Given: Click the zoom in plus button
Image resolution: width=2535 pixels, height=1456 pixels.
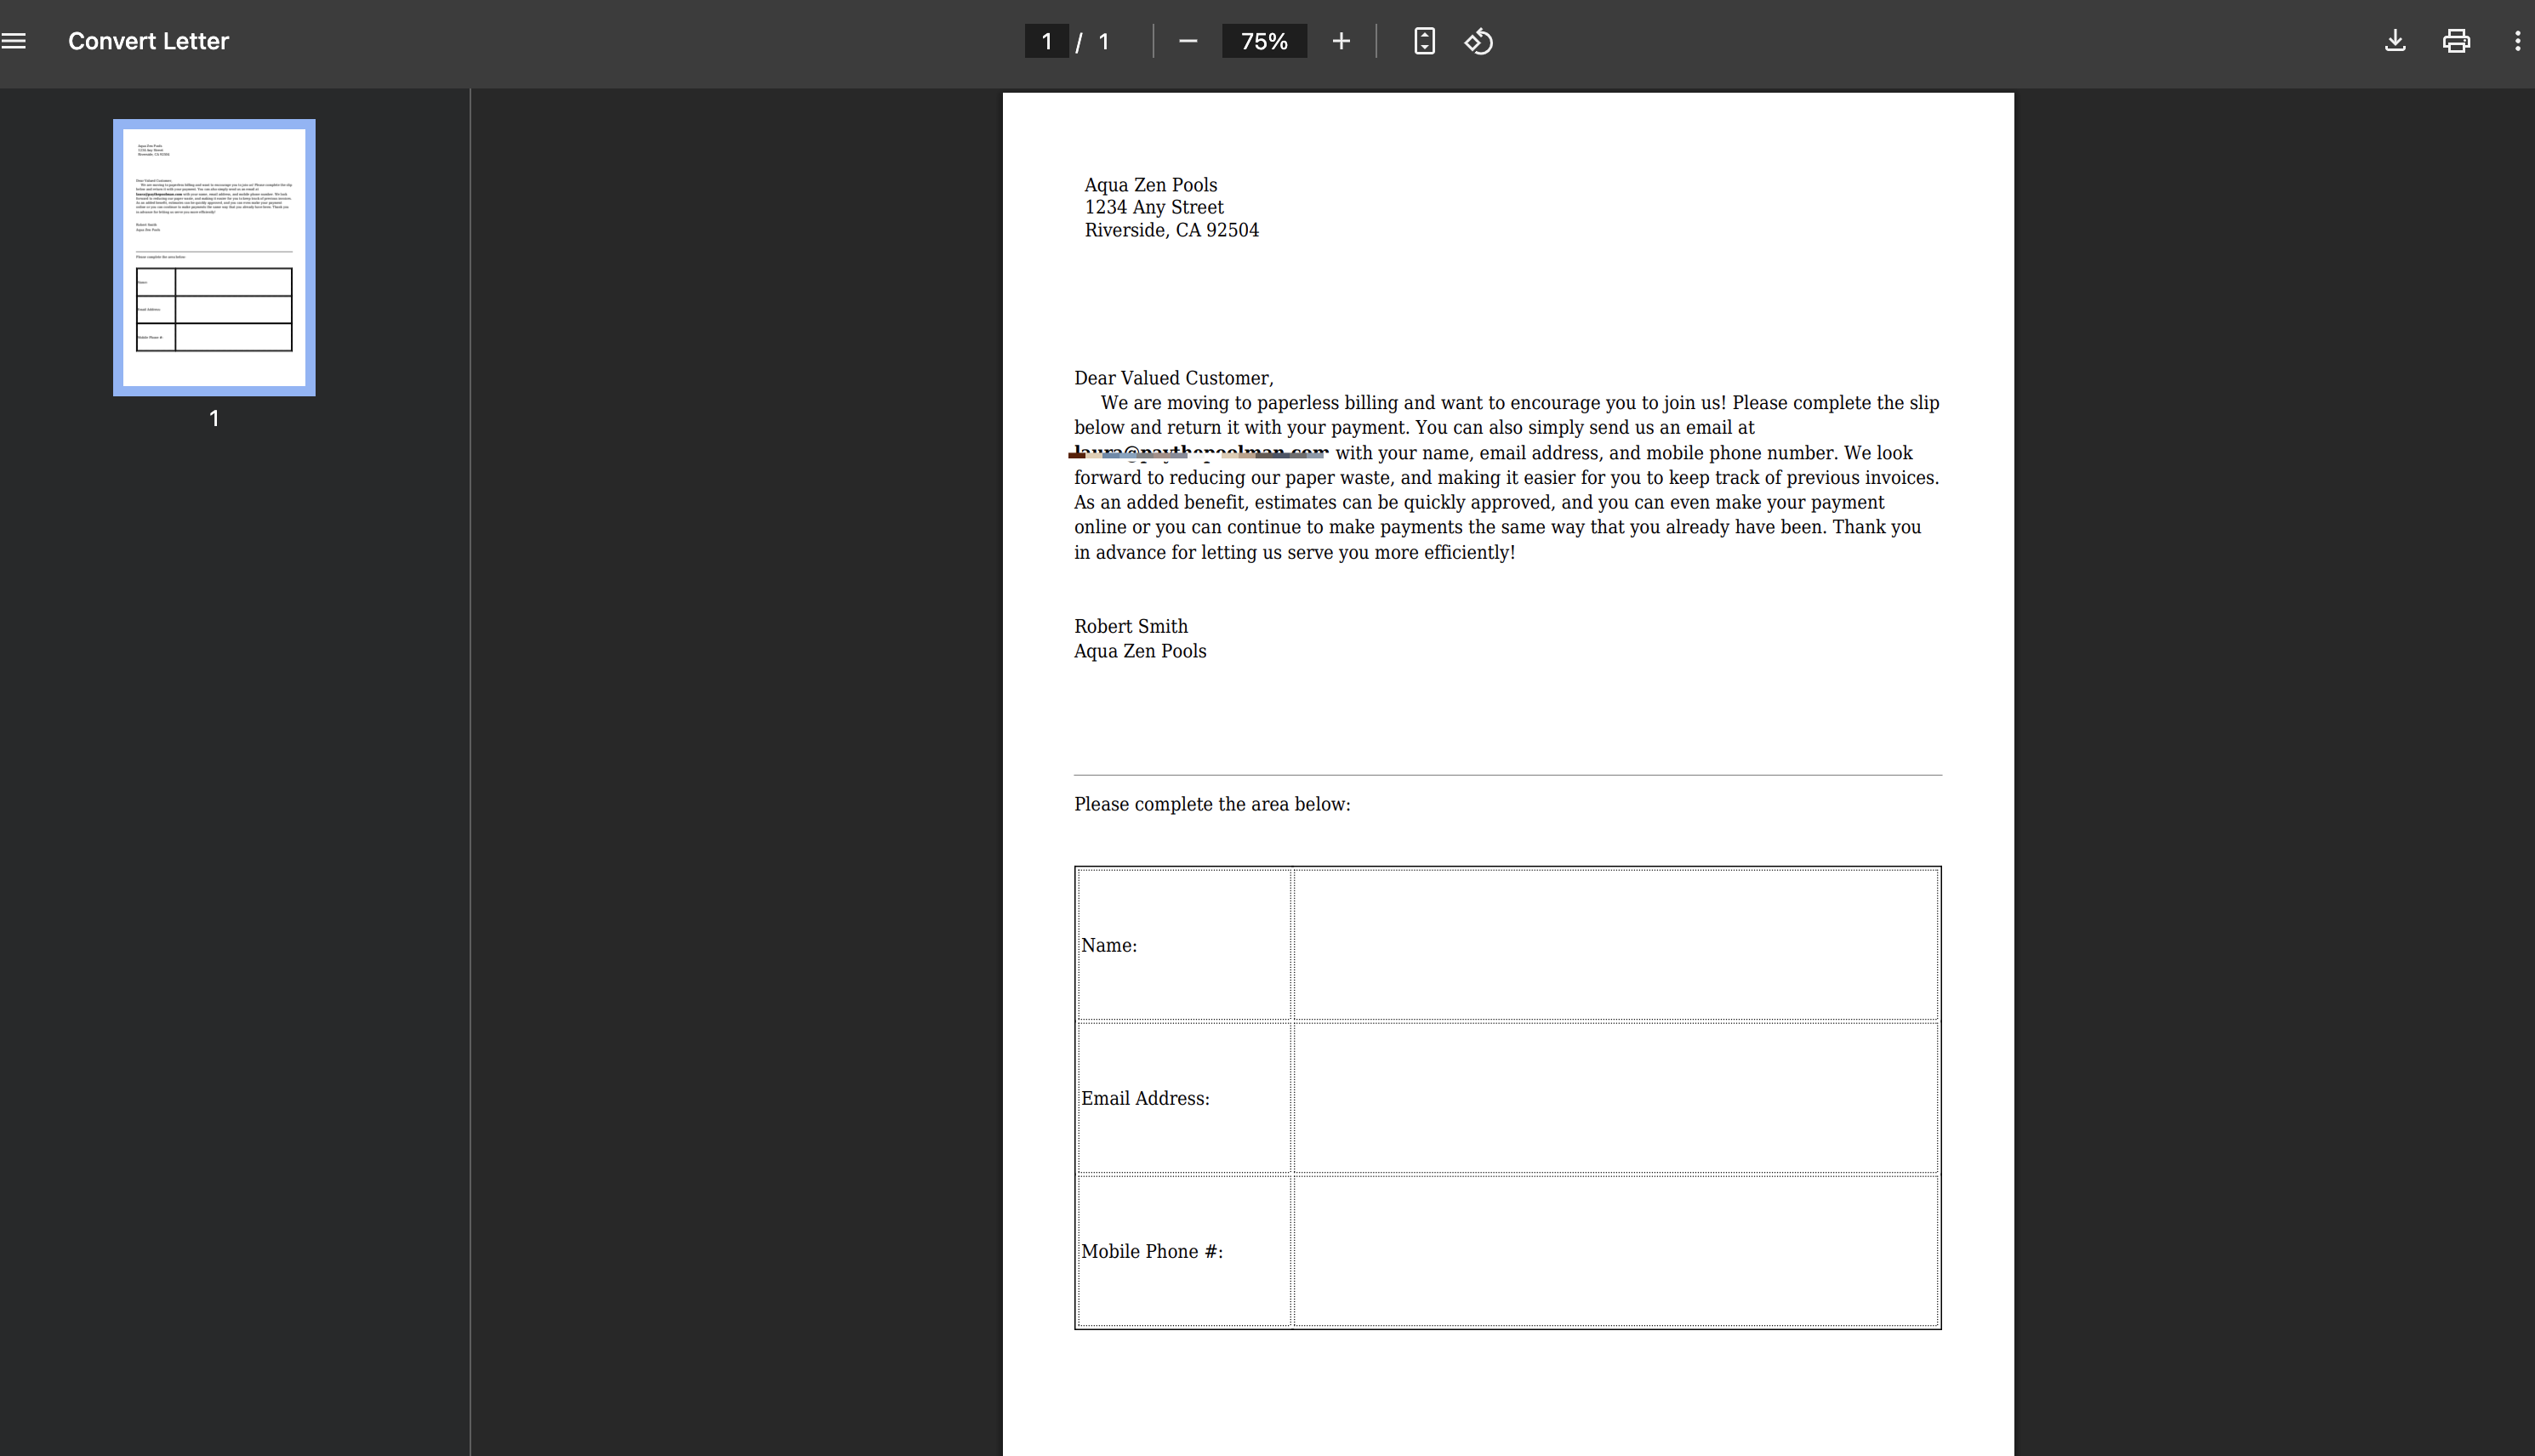Looking at the screenshot, I should click(1341, 41).
